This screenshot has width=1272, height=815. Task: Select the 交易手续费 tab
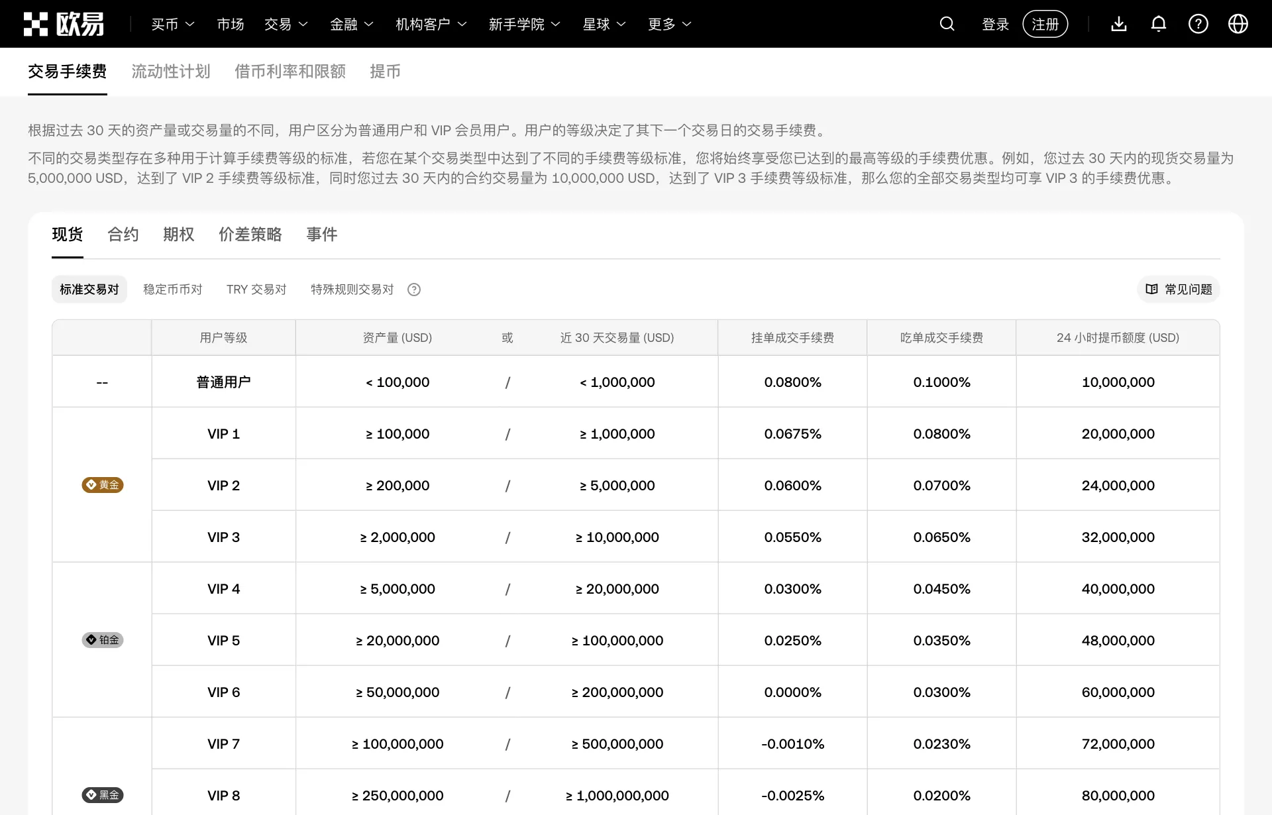coord(68,72)
